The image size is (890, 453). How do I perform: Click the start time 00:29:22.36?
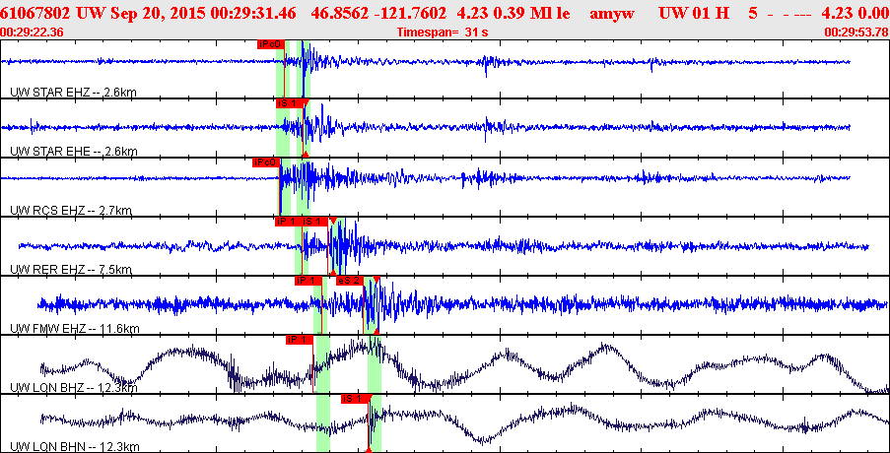(32, 32)
